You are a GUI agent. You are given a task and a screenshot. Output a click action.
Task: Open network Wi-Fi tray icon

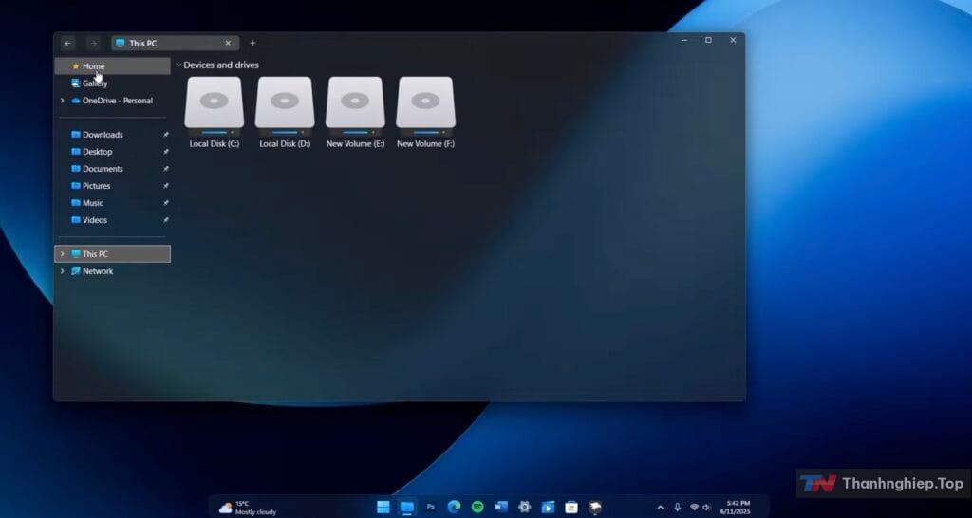pyautogui.click(x=694, y=508)
